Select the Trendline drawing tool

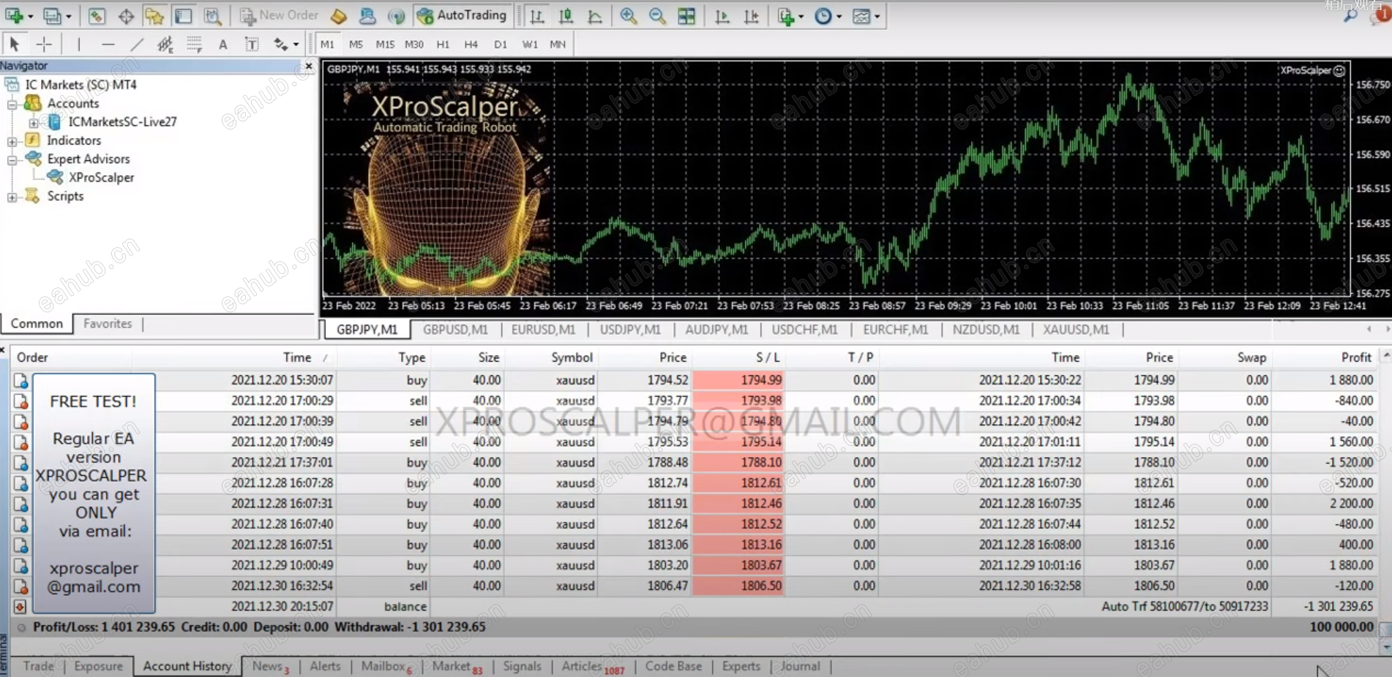pyautogui.click(x=137, y=44)
